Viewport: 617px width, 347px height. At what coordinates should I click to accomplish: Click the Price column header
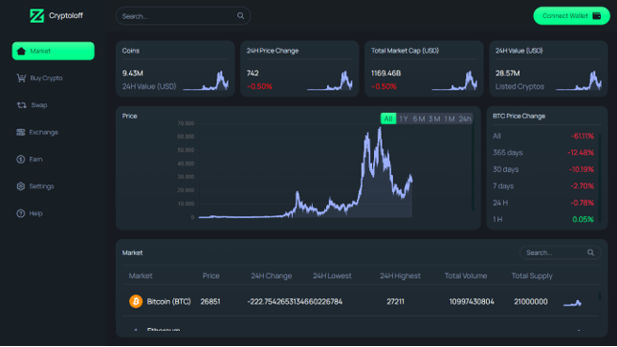(x=210, y=276)
